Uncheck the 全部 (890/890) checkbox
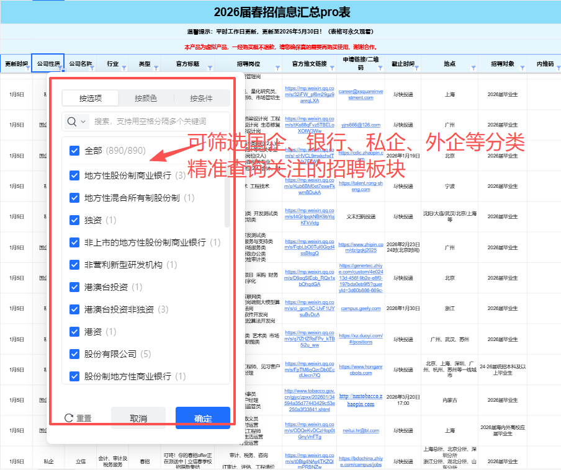 coord(74,150)
